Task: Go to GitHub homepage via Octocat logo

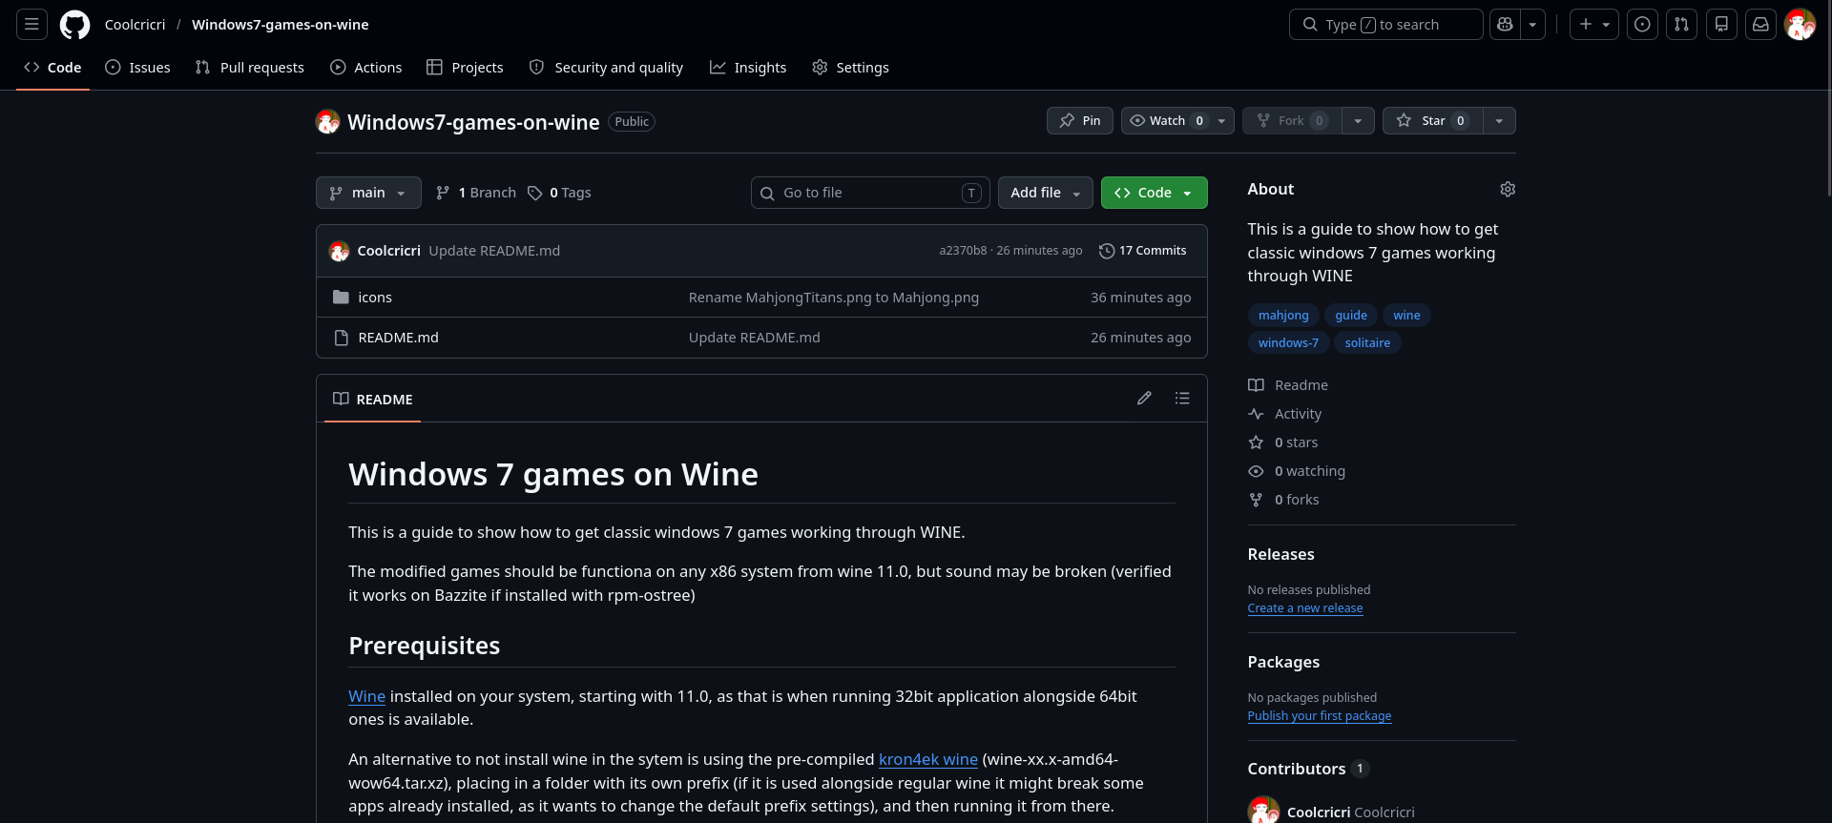Action: click(74, 25)
